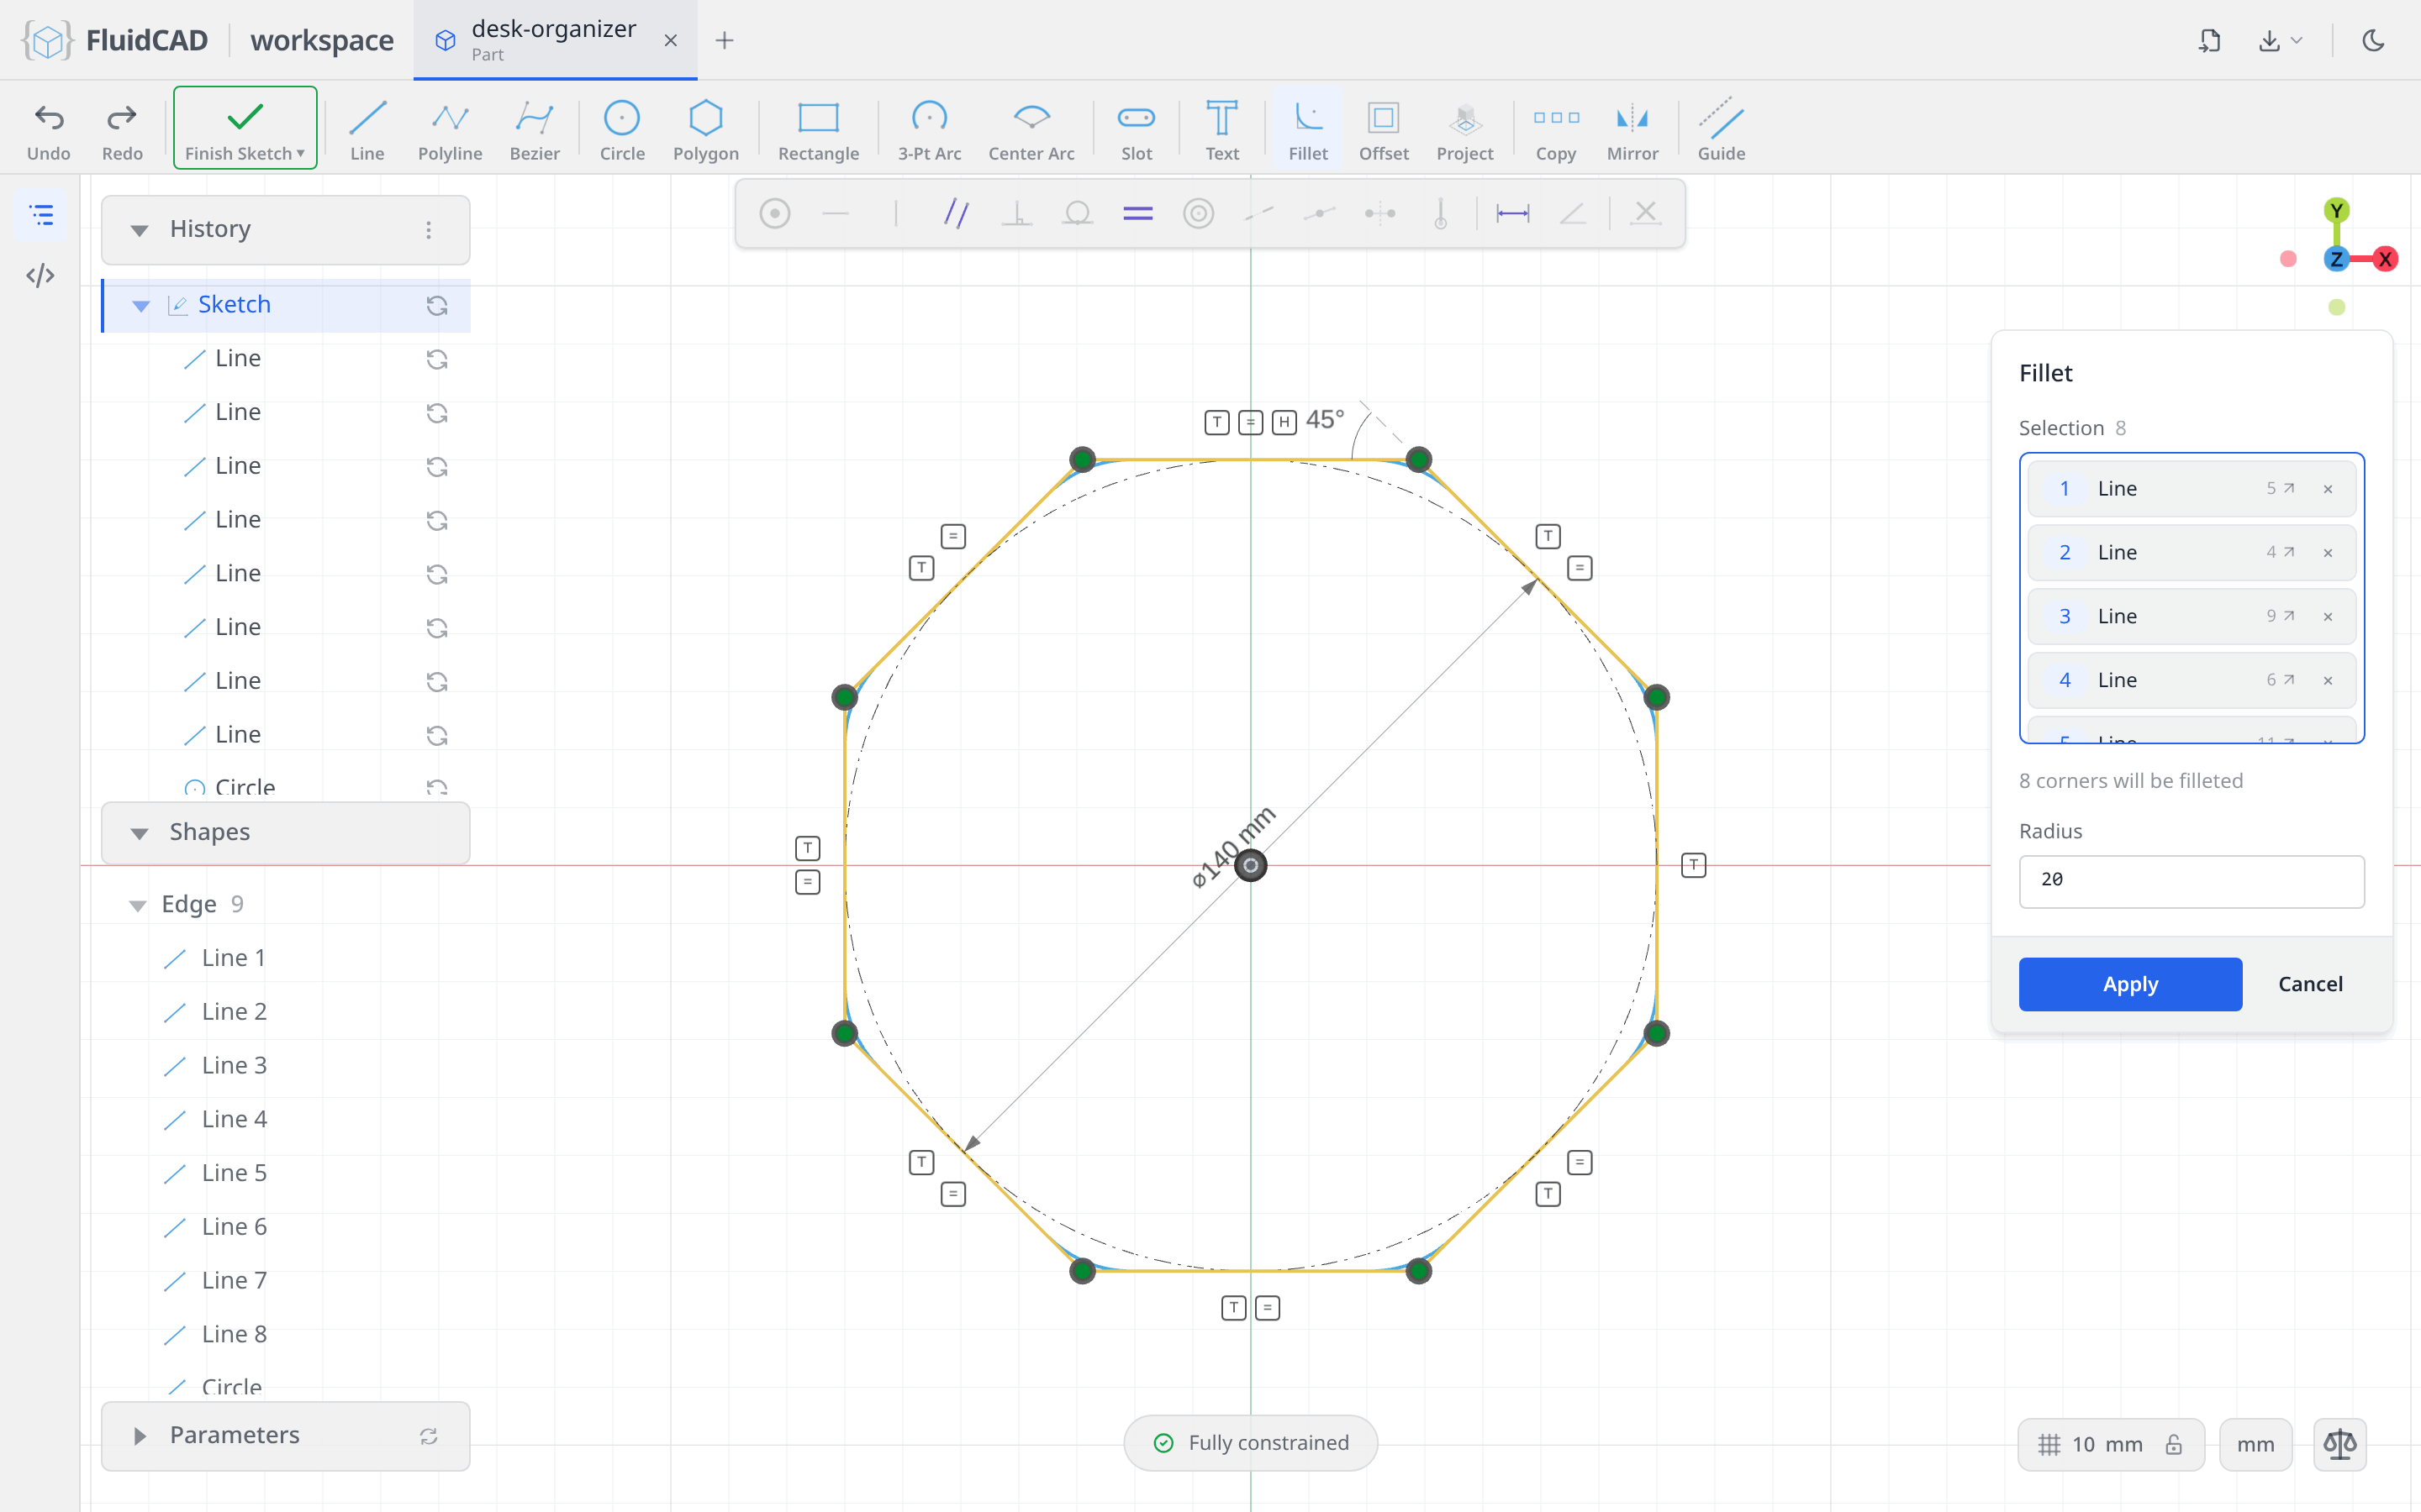Select the Circle tool
2421x1512 pixels.
pyautogui.click(x=621, y=130)
